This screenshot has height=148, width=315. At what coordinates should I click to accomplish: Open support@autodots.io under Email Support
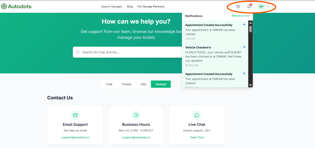[x=75, y=137]
